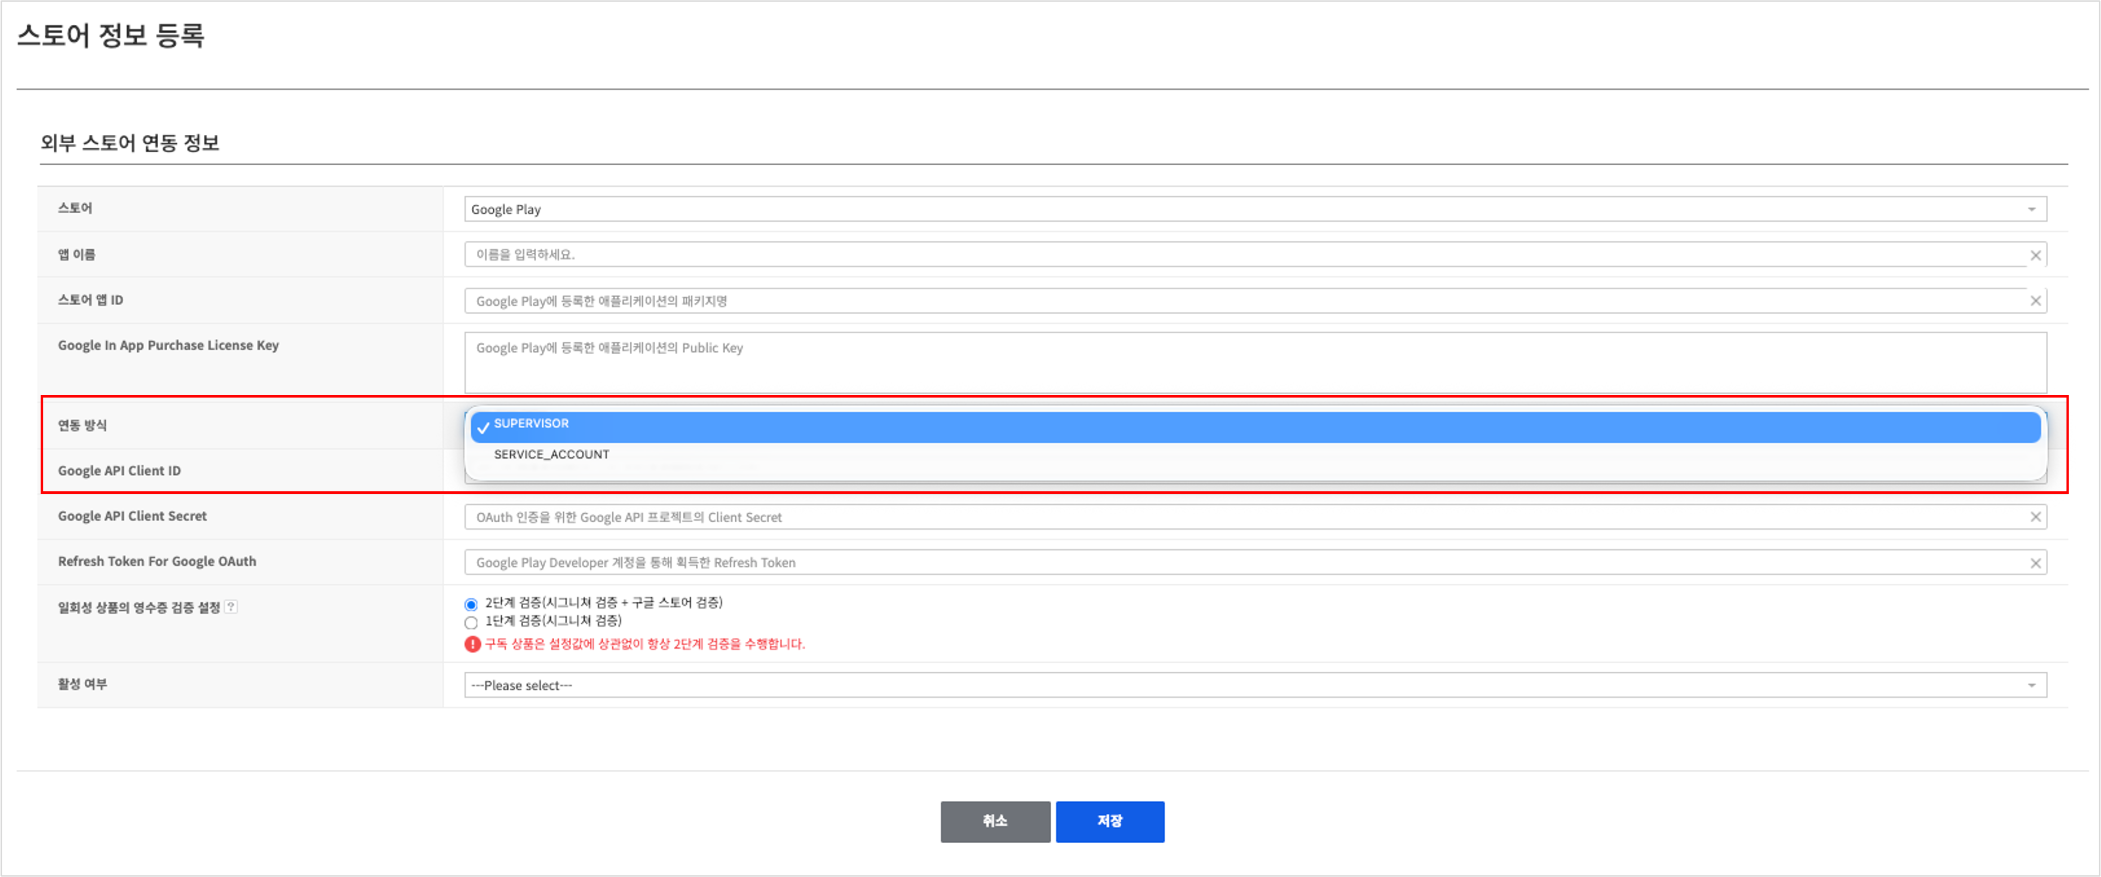Open the ---Please select--- dropdown
The image size is (2101, 877).
pos(1223,685)
